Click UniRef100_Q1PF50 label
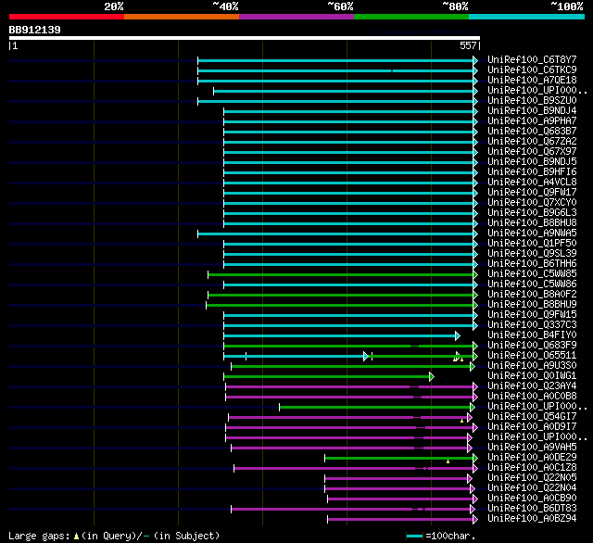This screenshot has height=543, width=593. point(532,244)
